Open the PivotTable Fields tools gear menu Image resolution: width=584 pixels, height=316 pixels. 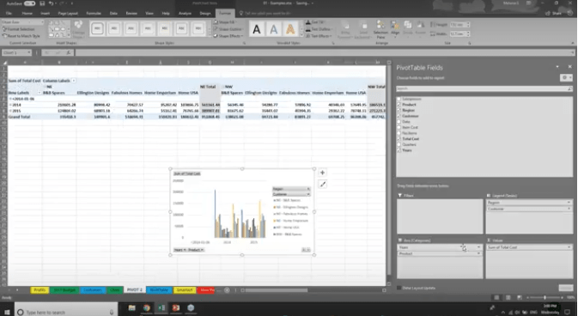click(x=566, y=77)
